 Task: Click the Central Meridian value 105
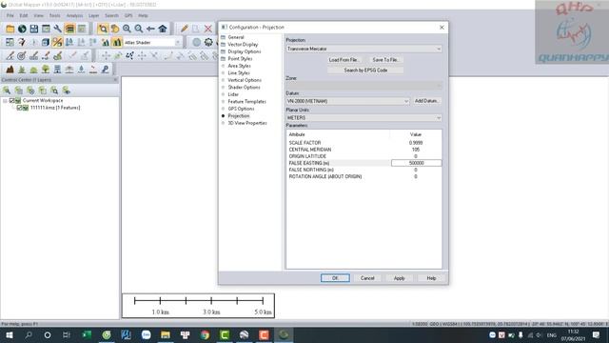point(416,150)
